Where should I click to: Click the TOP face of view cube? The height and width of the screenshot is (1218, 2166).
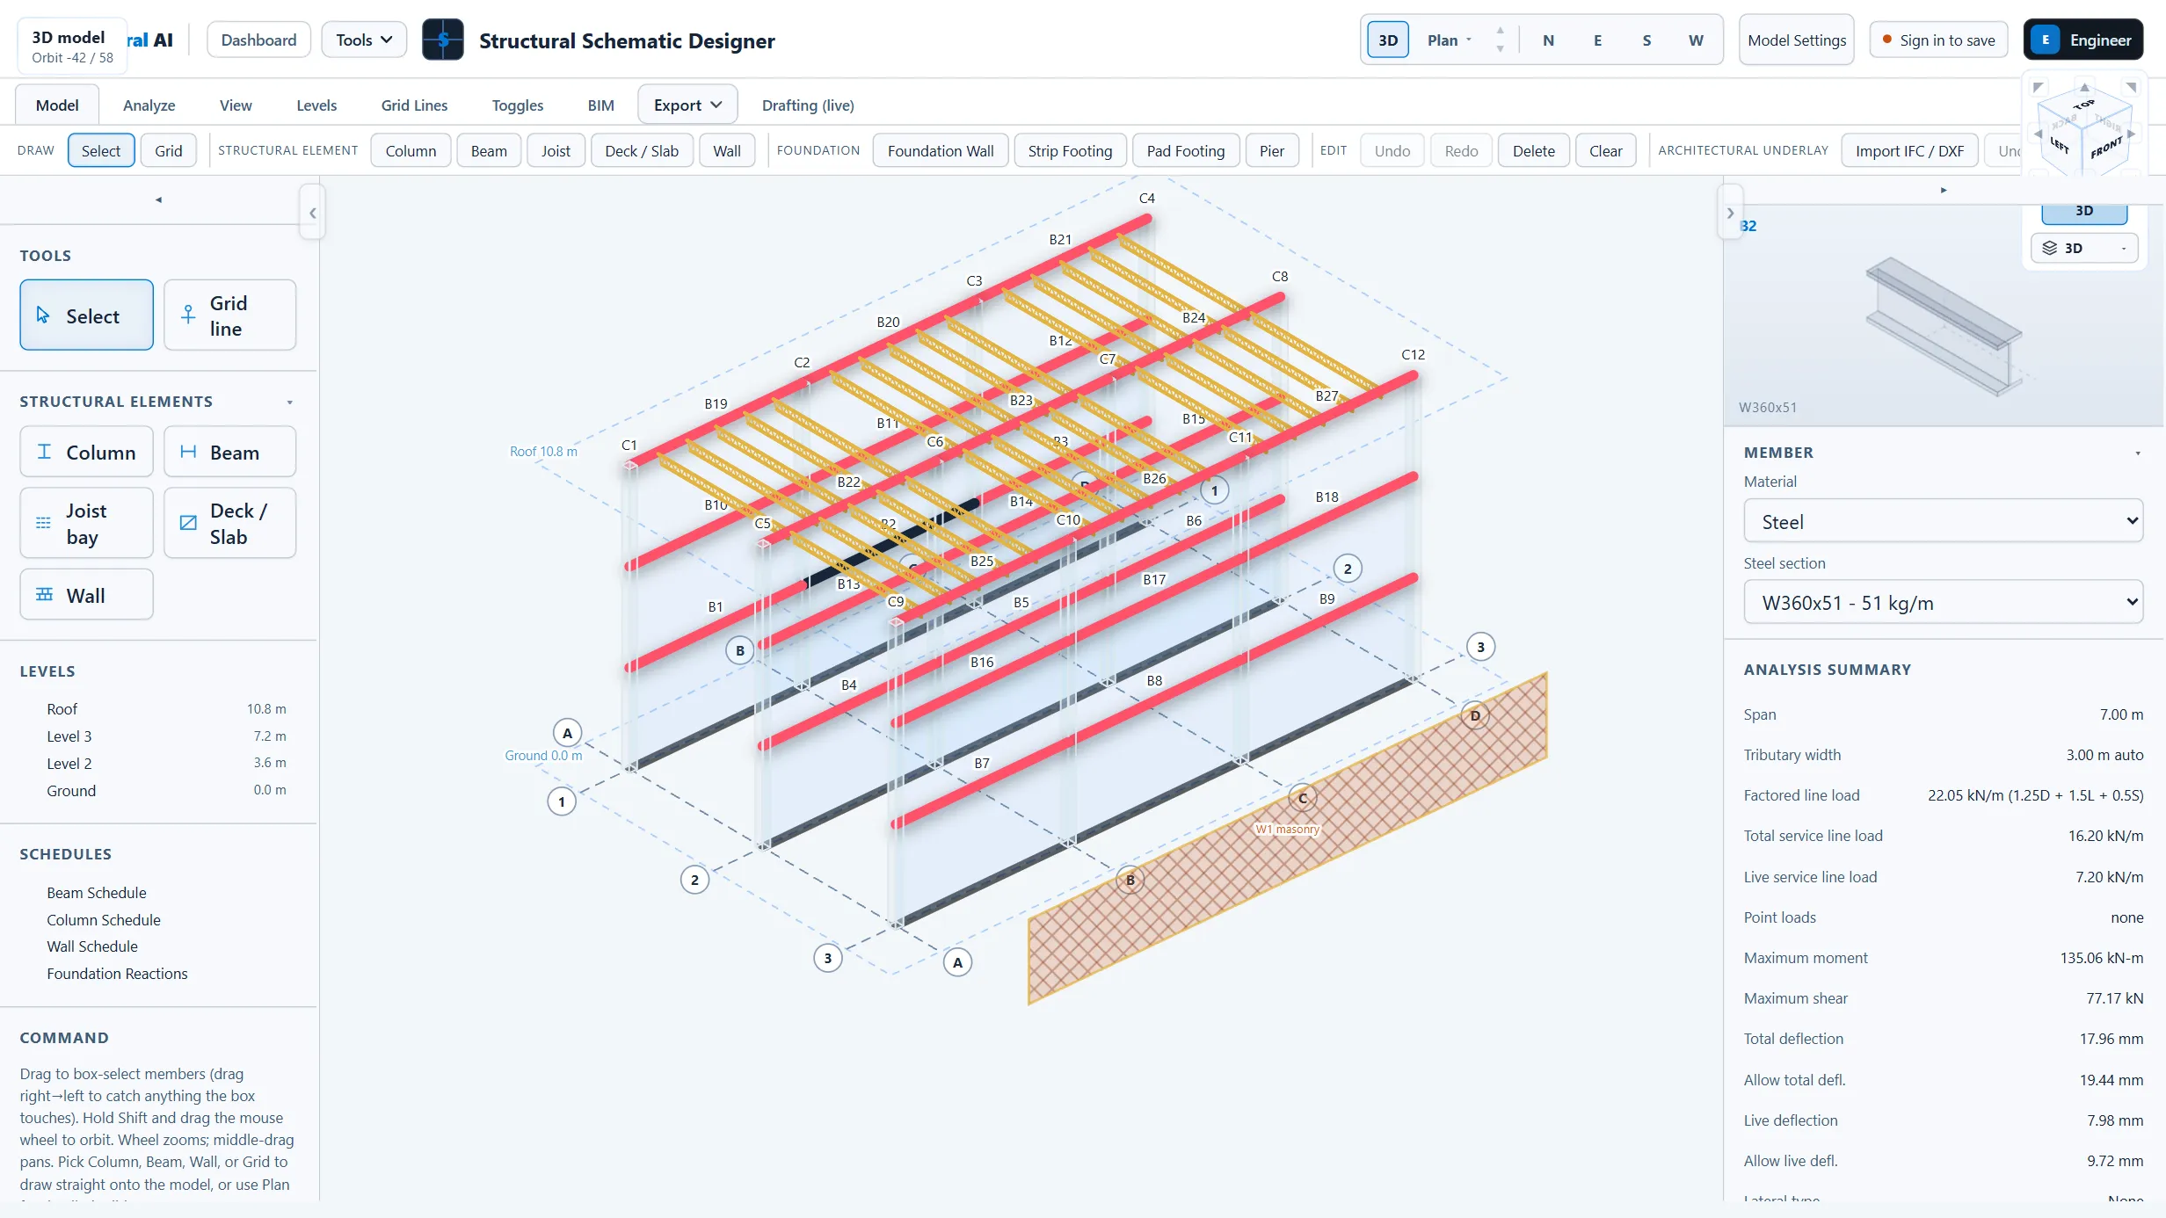[2084, 105]
